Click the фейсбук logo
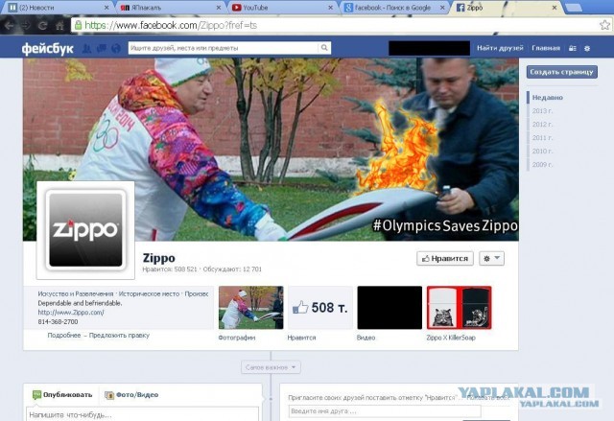The width and height of the screenshot is (614, 421). (x=47, y=49)
